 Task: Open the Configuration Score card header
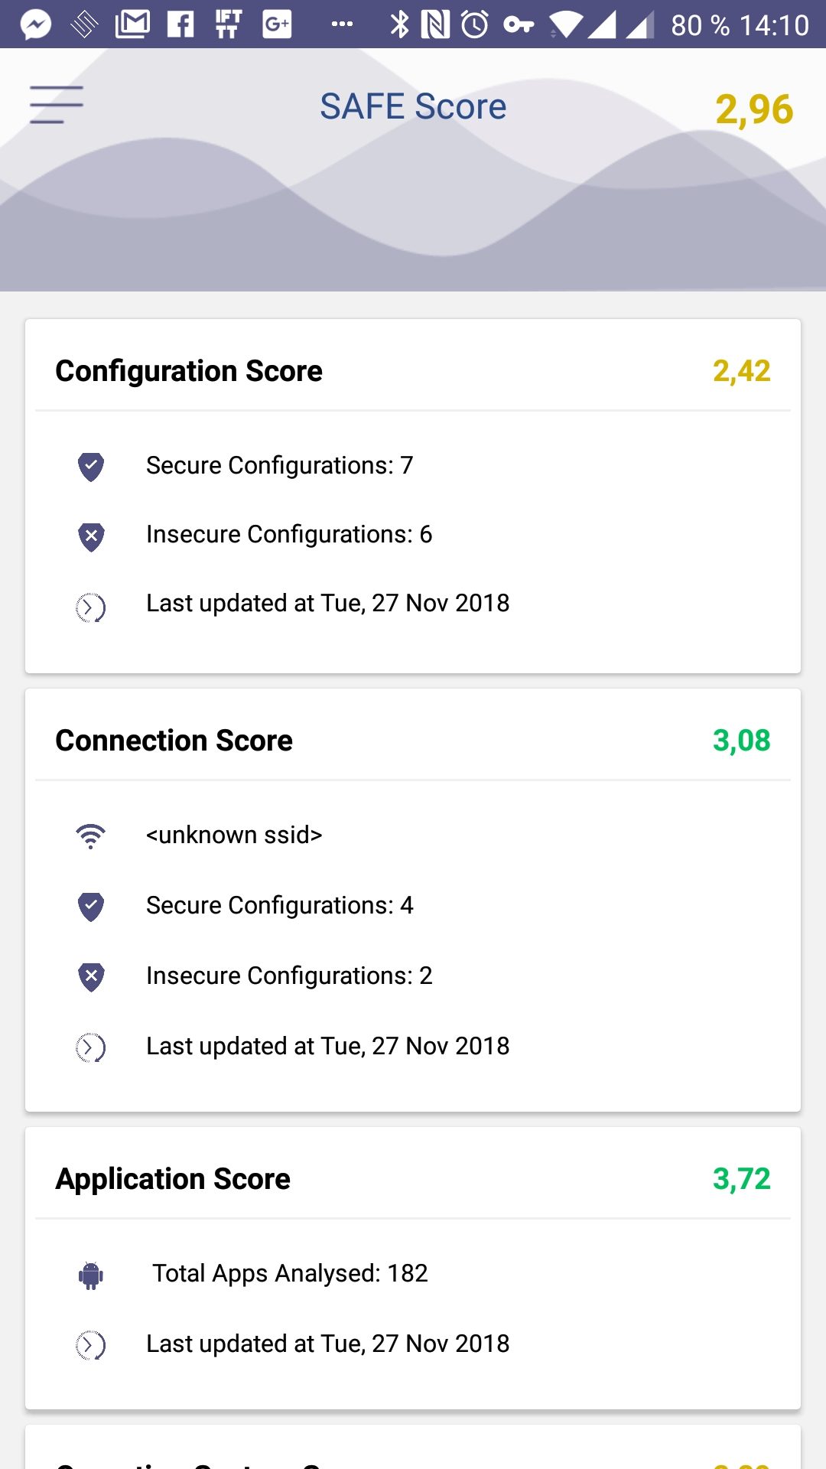pyautogui.click(x=413, y=371)
